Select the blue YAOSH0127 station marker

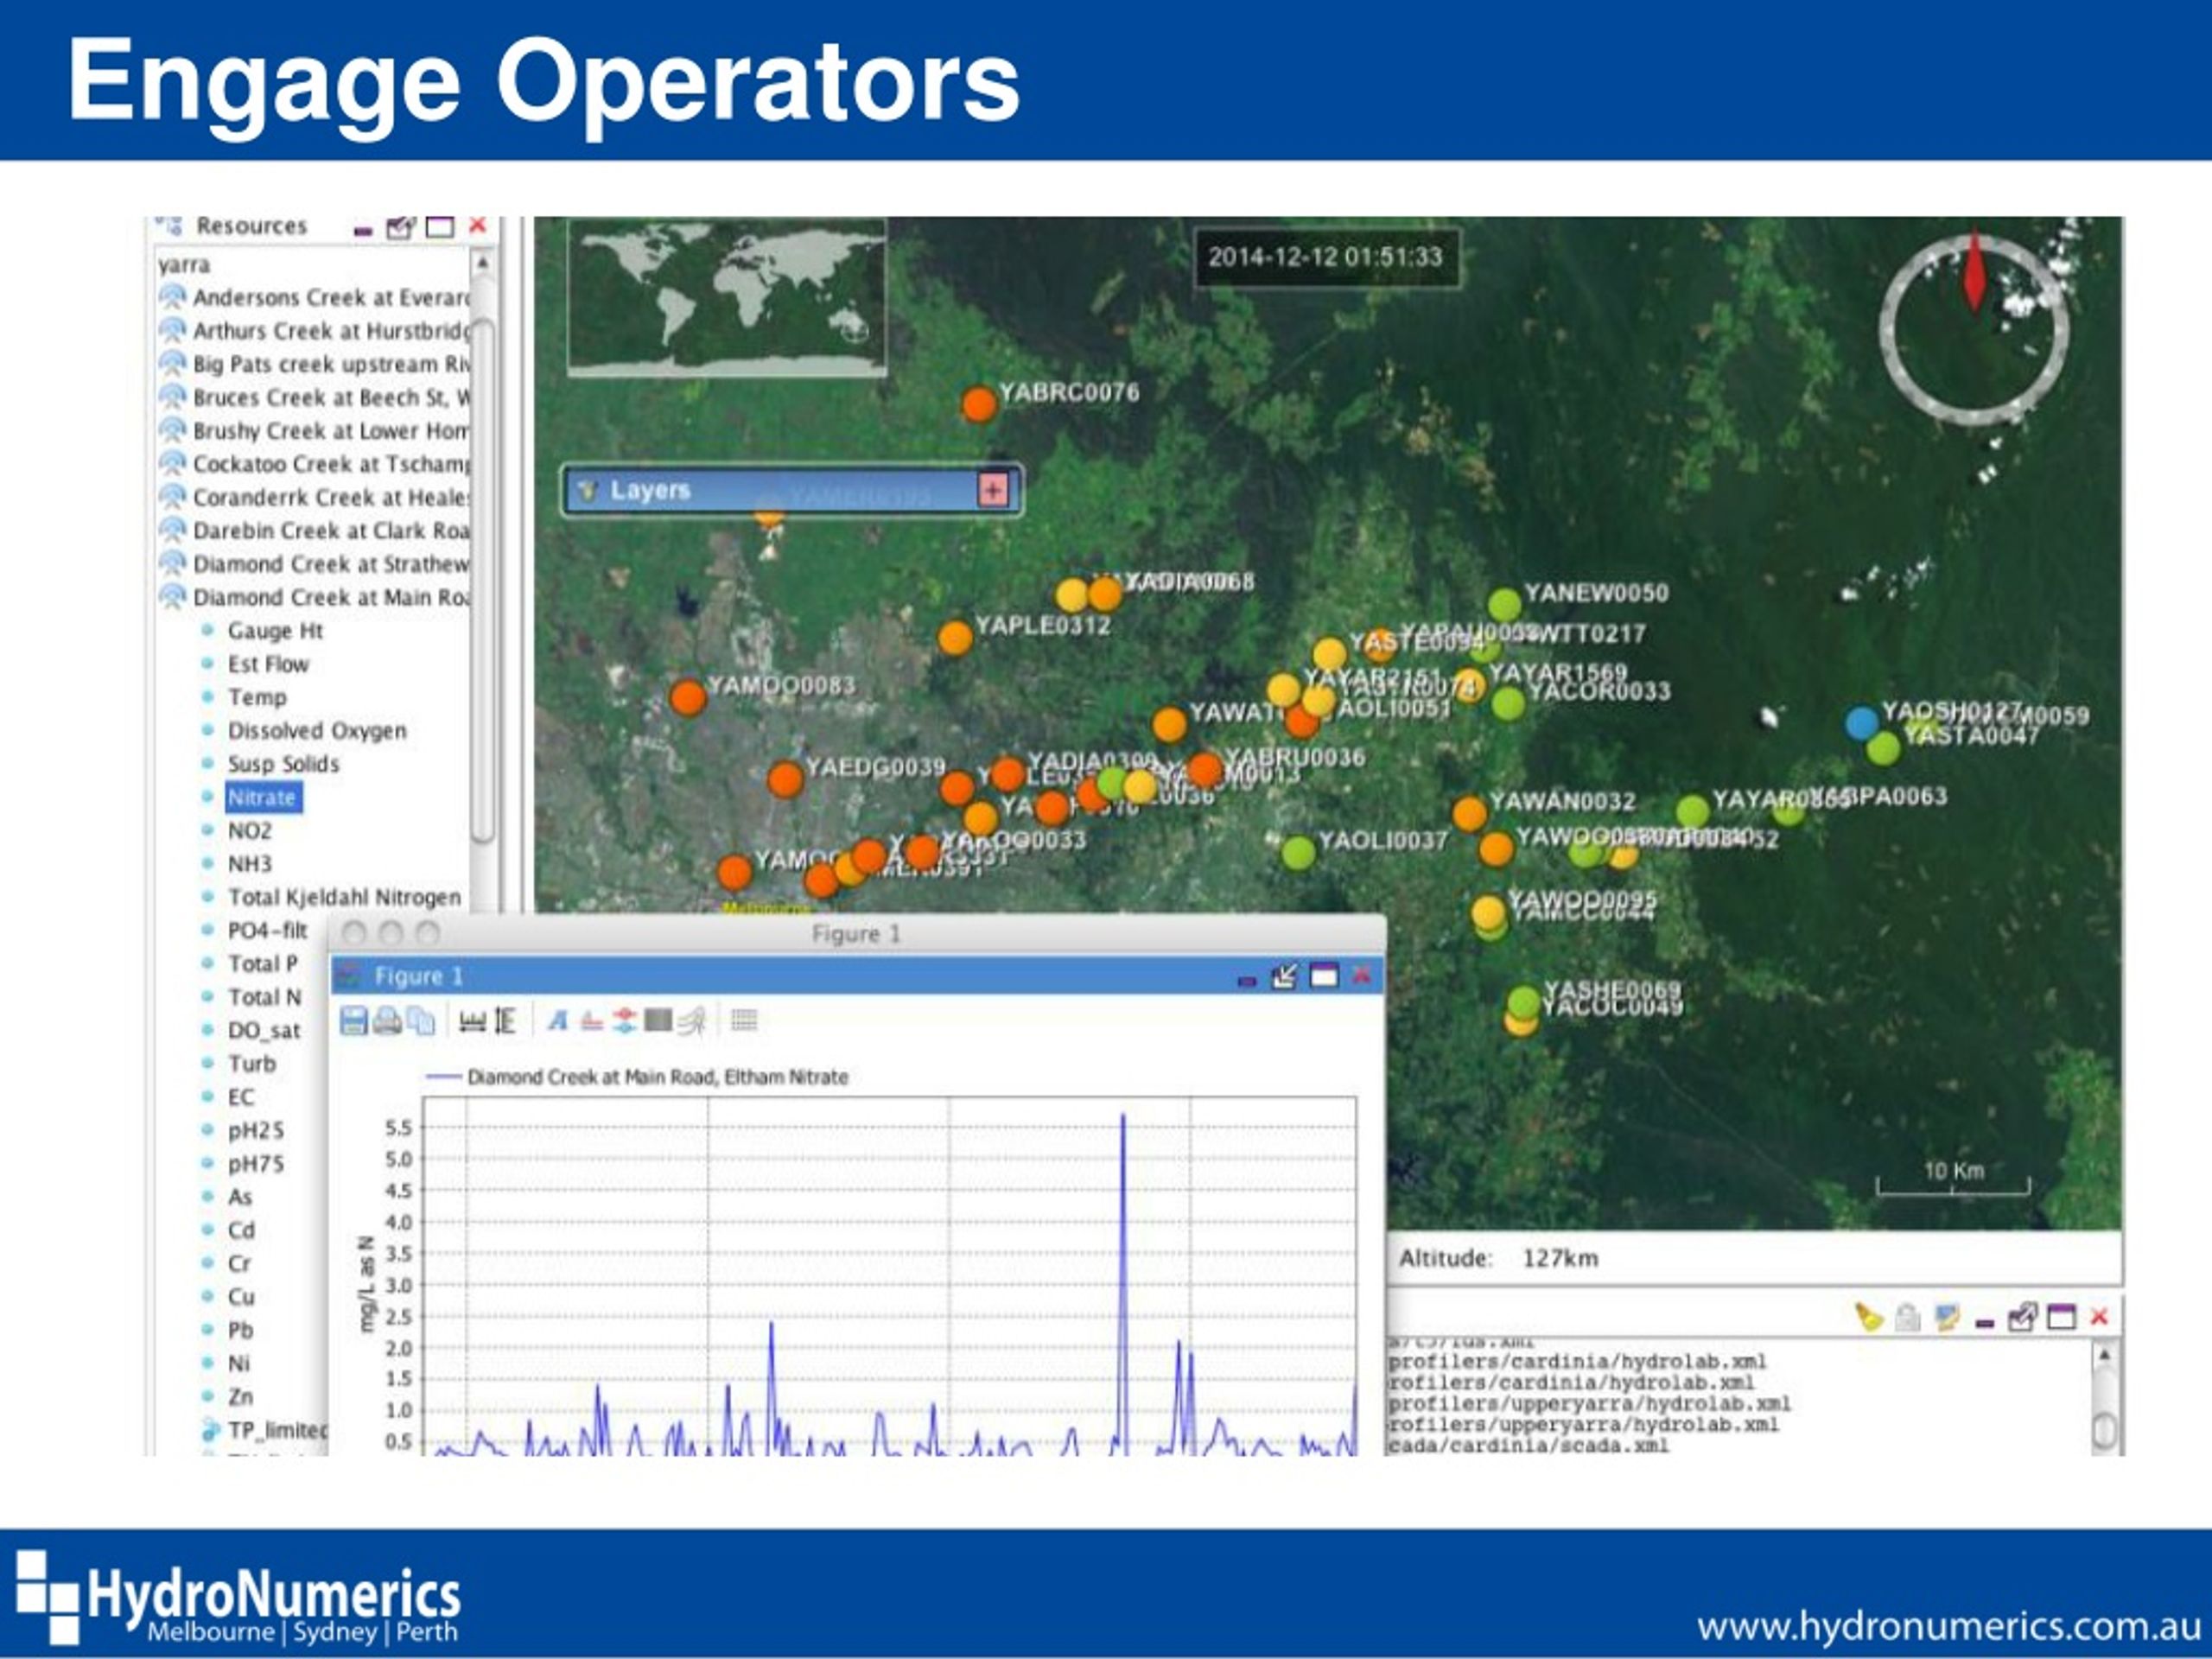click(x=1861, y=723)
